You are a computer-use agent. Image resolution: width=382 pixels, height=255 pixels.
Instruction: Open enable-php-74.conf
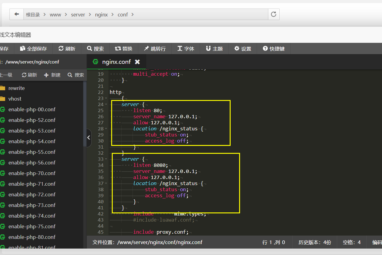click(32, 216)
